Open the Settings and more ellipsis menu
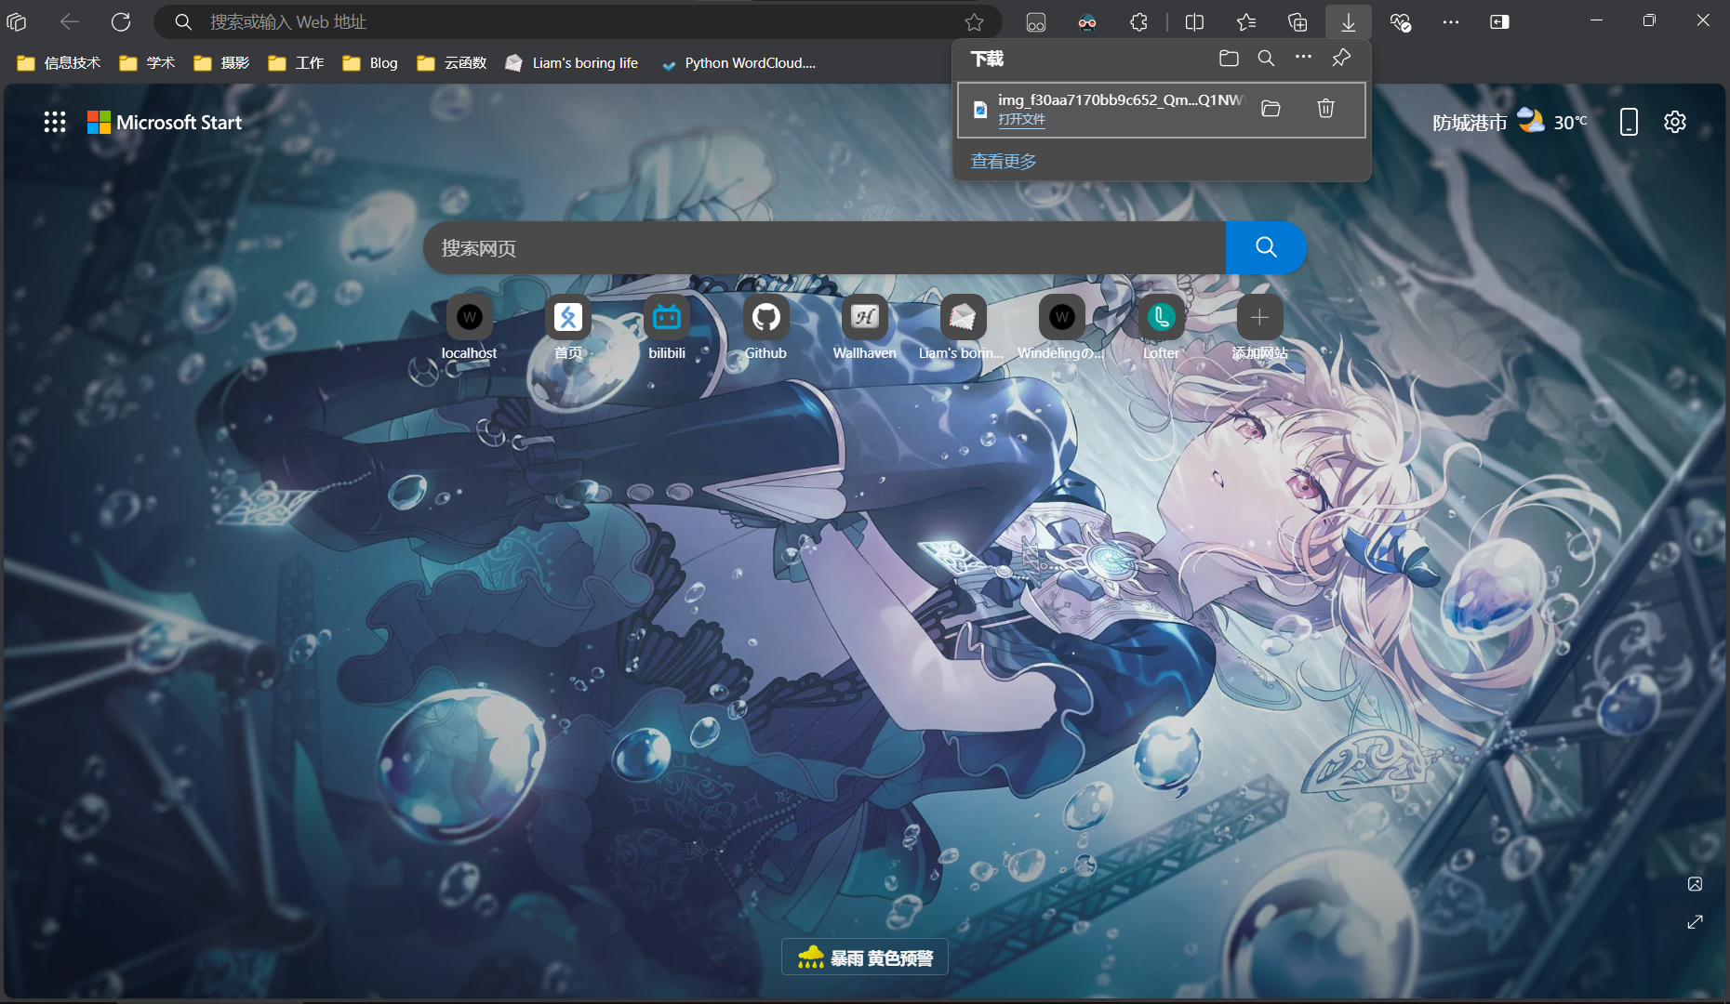 coord(1451,21)
